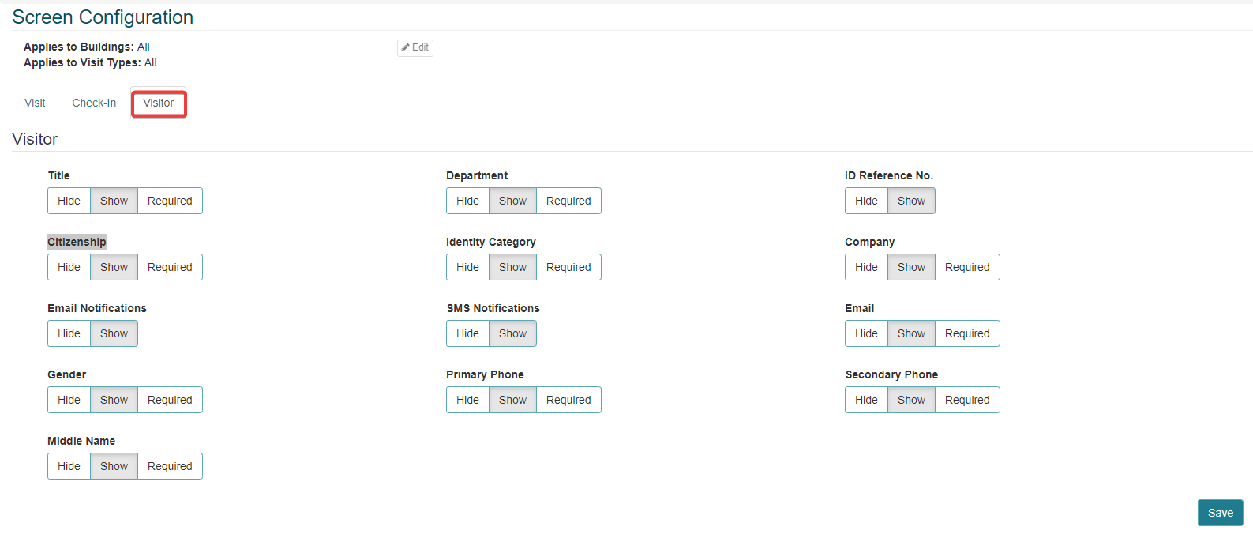Show SMS Notifications option
The width and height of the screenshot is (1253, 538).
coord(512,333)
